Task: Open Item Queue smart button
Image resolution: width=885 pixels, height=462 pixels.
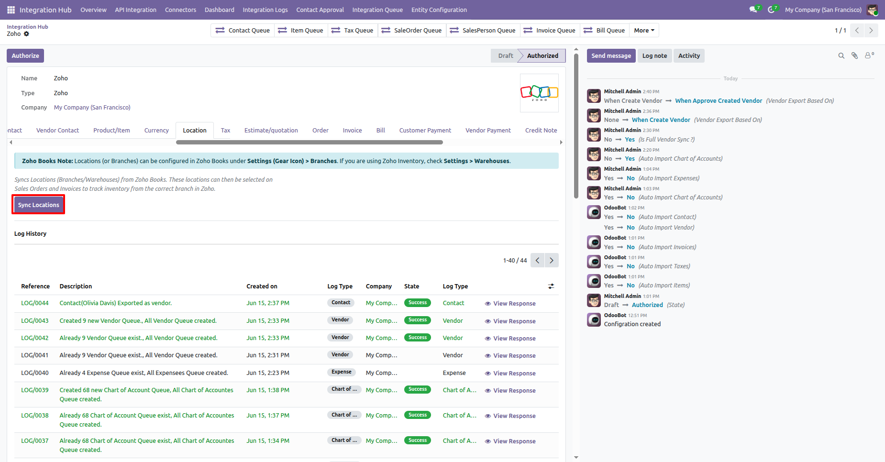Action: click(x=301, y=30)
